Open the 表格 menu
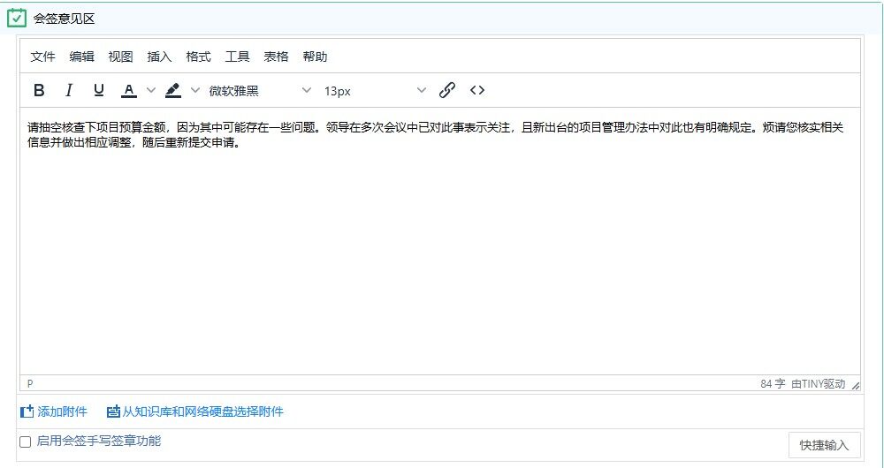 [276, 57]
